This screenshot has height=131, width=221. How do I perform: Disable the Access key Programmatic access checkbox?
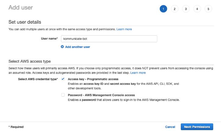pyautogui.click(x=63, y=79)
